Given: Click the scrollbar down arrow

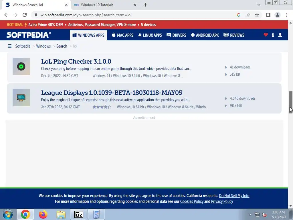Looking at the screenshot, I should pos(290,206).
